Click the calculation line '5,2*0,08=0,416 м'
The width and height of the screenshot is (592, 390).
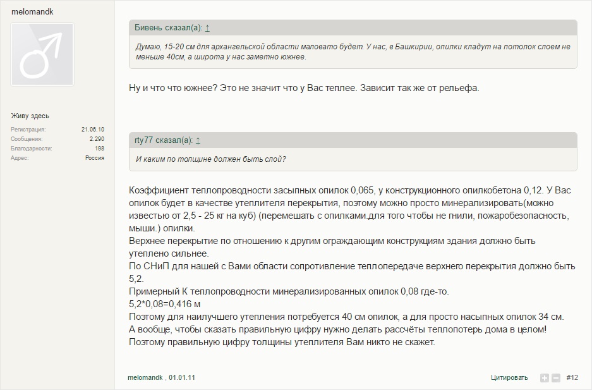coord(165,304)
